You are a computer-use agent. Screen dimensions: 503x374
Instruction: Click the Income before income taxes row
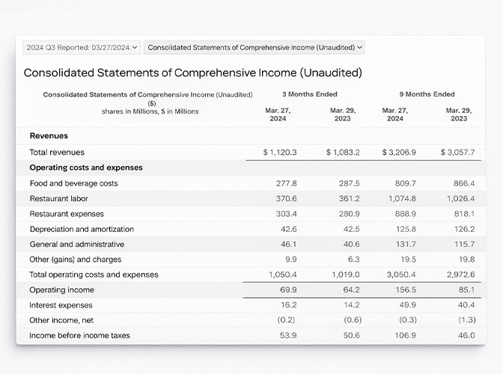click(x=79, y=336)
